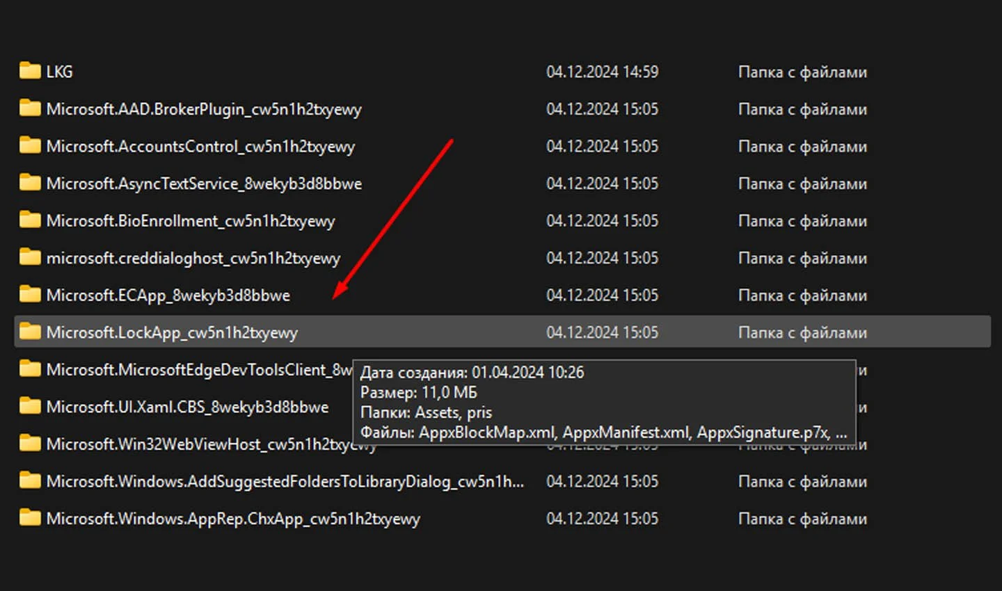Click the modified date in the Microsoft.LockApp row
The image size is (1002, 591).
[603, 332]
